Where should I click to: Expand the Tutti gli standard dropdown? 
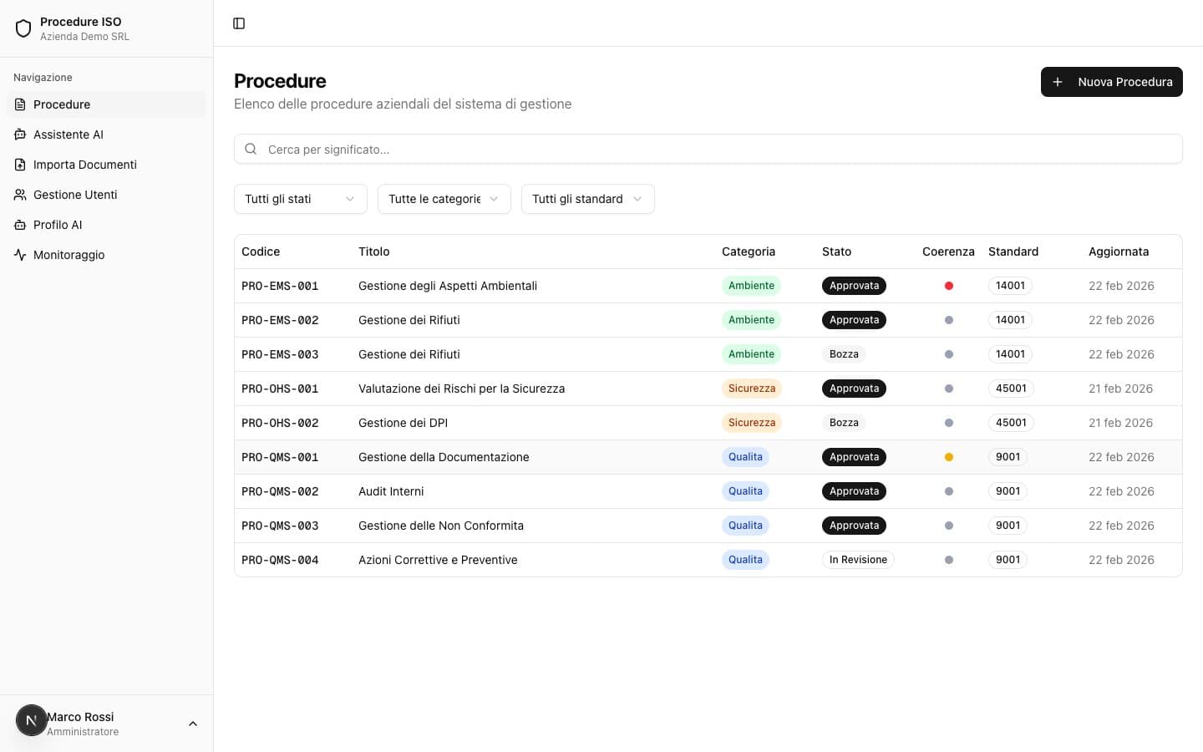[x=587, y=199]
